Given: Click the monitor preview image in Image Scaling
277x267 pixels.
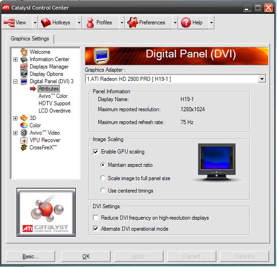Looking at the screenshot, I should 217,162.
